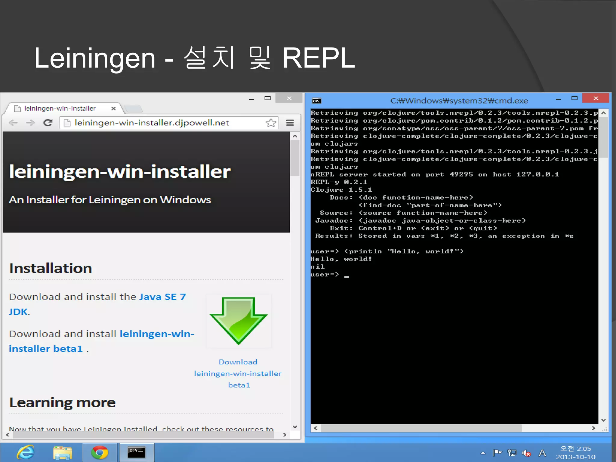Viewport: 616px width, 462px height.
Task: Click cmd vertical scrollbar up arrow
Action: 603,113
